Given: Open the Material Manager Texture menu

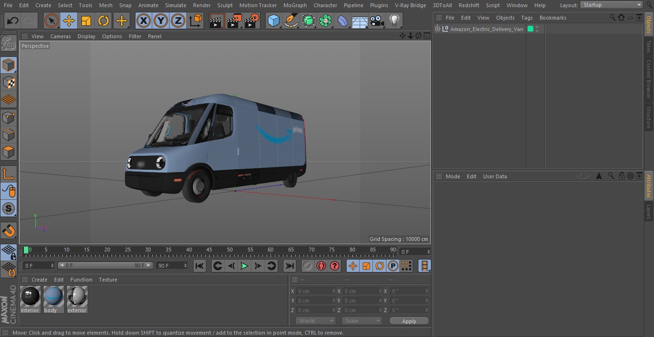Looking at the screenshot, I should tap(108, 280).
